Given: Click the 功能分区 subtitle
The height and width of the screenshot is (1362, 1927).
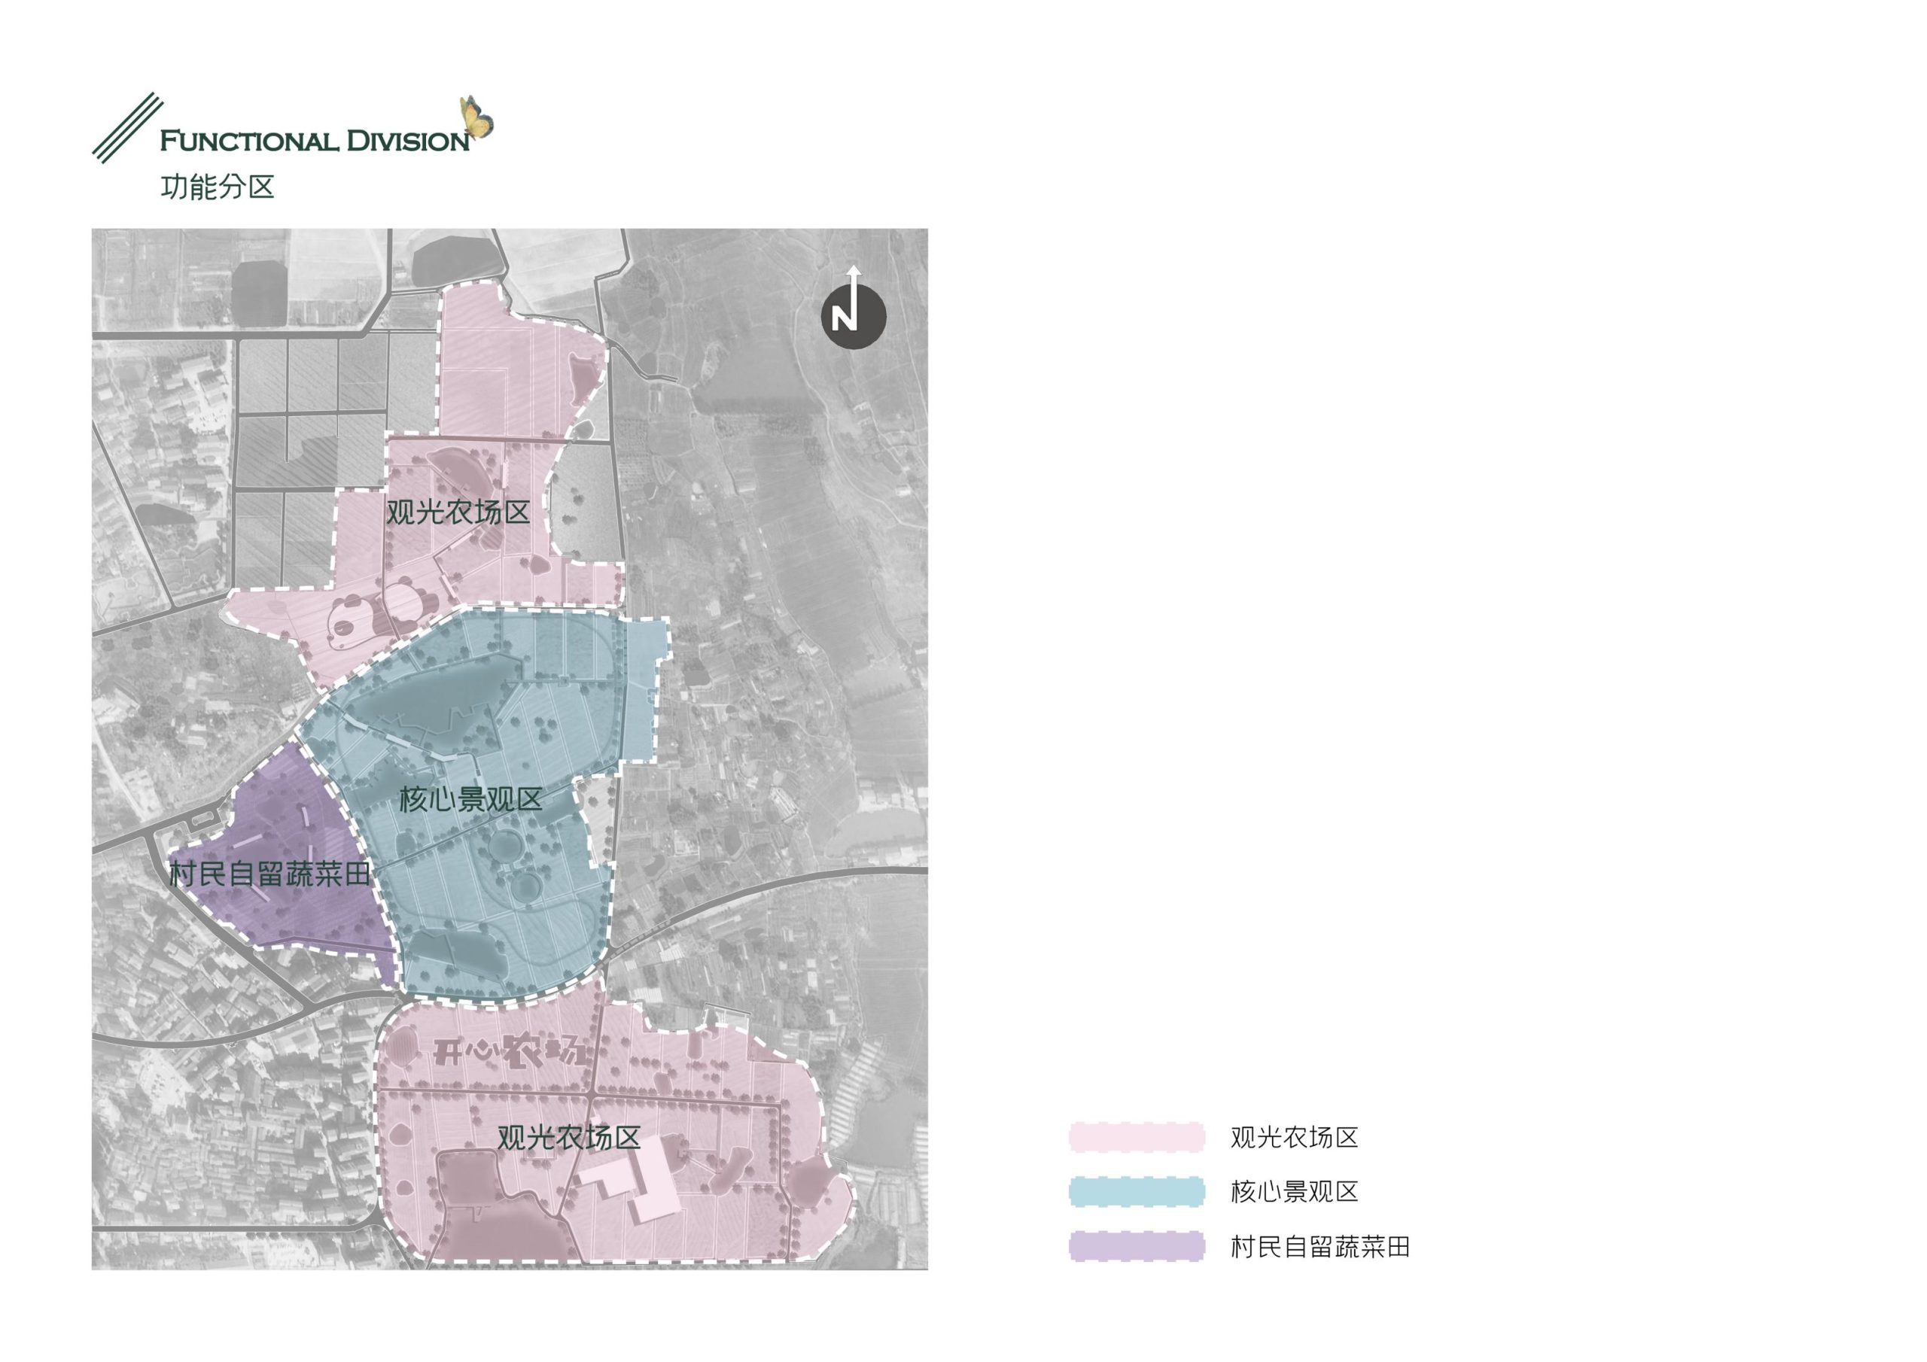Looking at the screenshot, I should coord(218,187).
